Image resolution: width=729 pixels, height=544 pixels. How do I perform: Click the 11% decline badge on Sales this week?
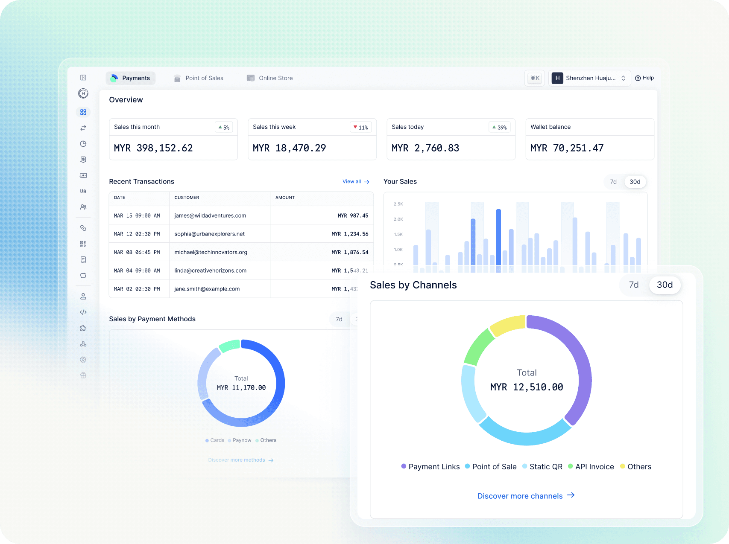361,127
